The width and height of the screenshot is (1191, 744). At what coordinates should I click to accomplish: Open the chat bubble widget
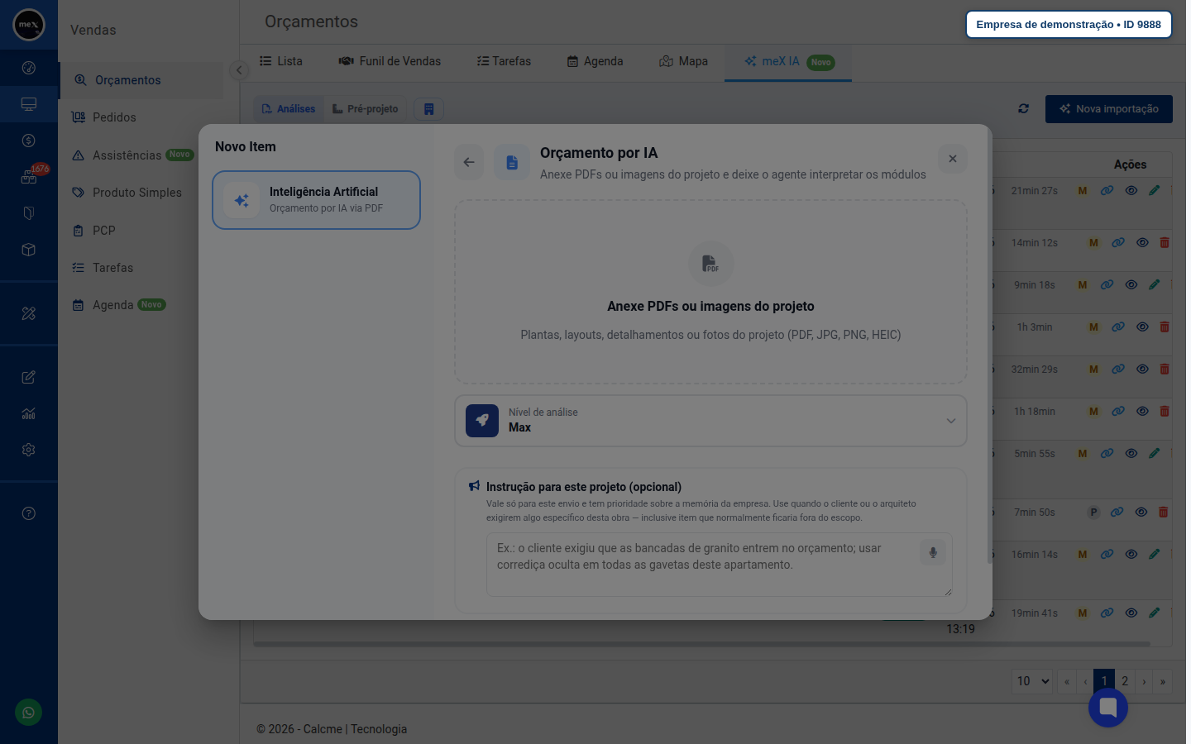click(x=1108, y=707)
